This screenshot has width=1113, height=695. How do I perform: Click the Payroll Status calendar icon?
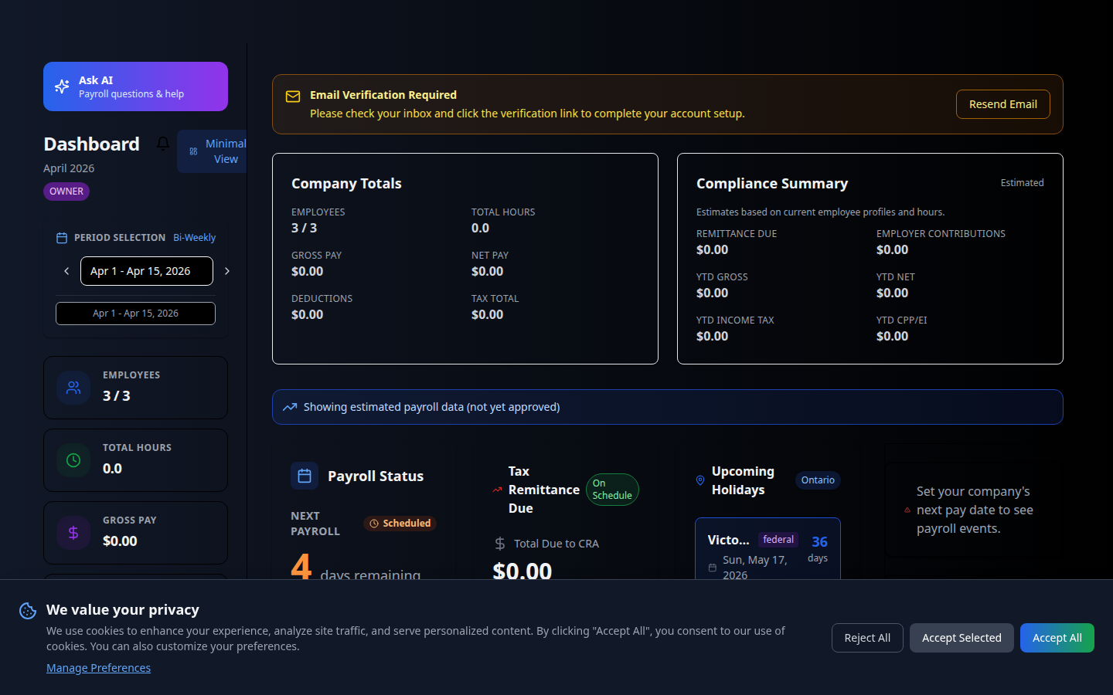(305, 476)
